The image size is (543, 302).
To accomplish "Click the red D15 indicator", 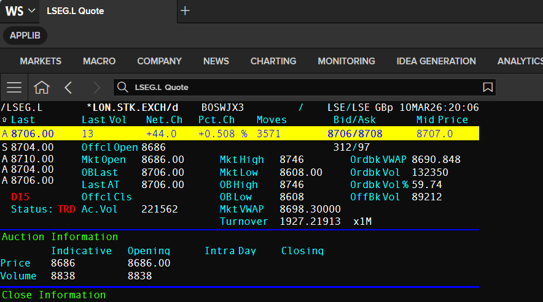I will [20, 197].
